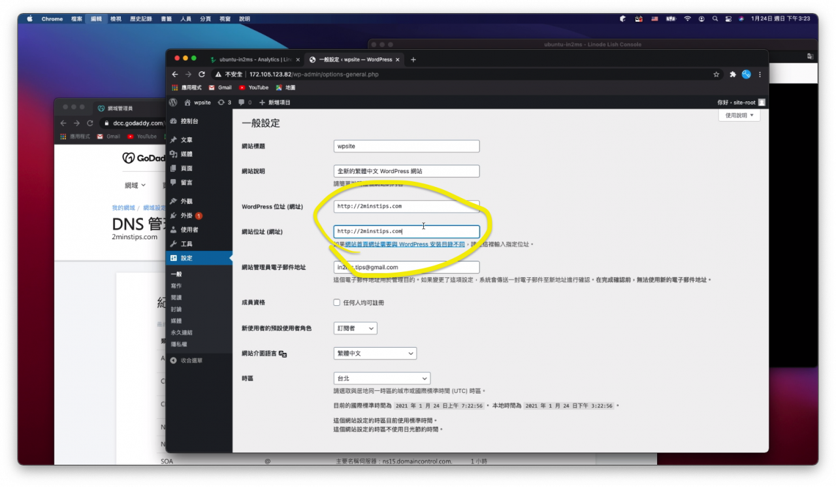Screen dimensions: 836x487
Task: Open the Gmail bookmark in front window
Action: point(220,88)
